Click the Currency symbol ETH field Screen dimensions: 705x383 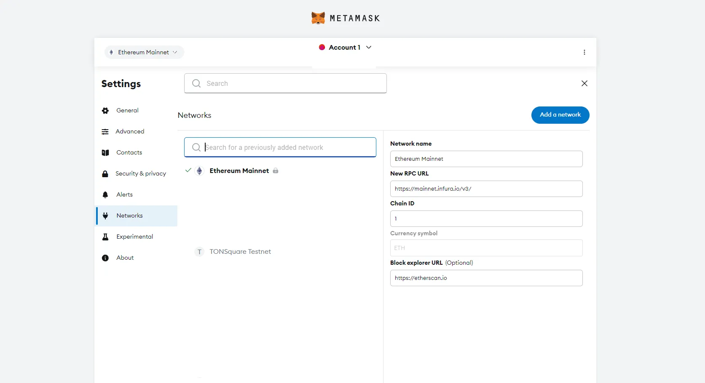click(x=486, y=248)
